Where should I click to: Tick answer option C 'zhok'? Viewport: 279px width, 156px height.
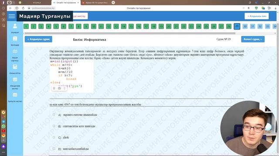coord(54,137)
